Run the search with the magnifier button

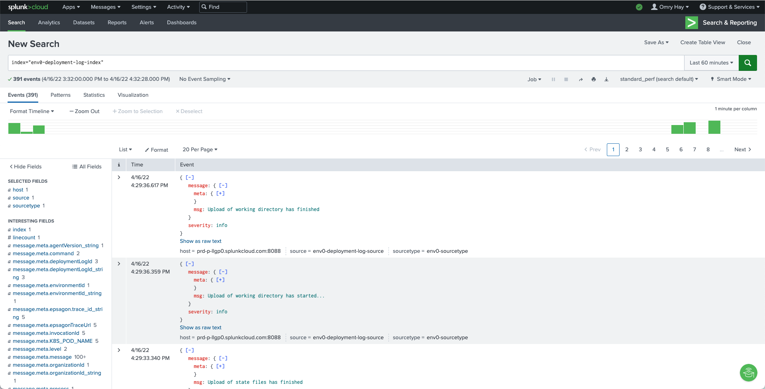tap(747, 63)
